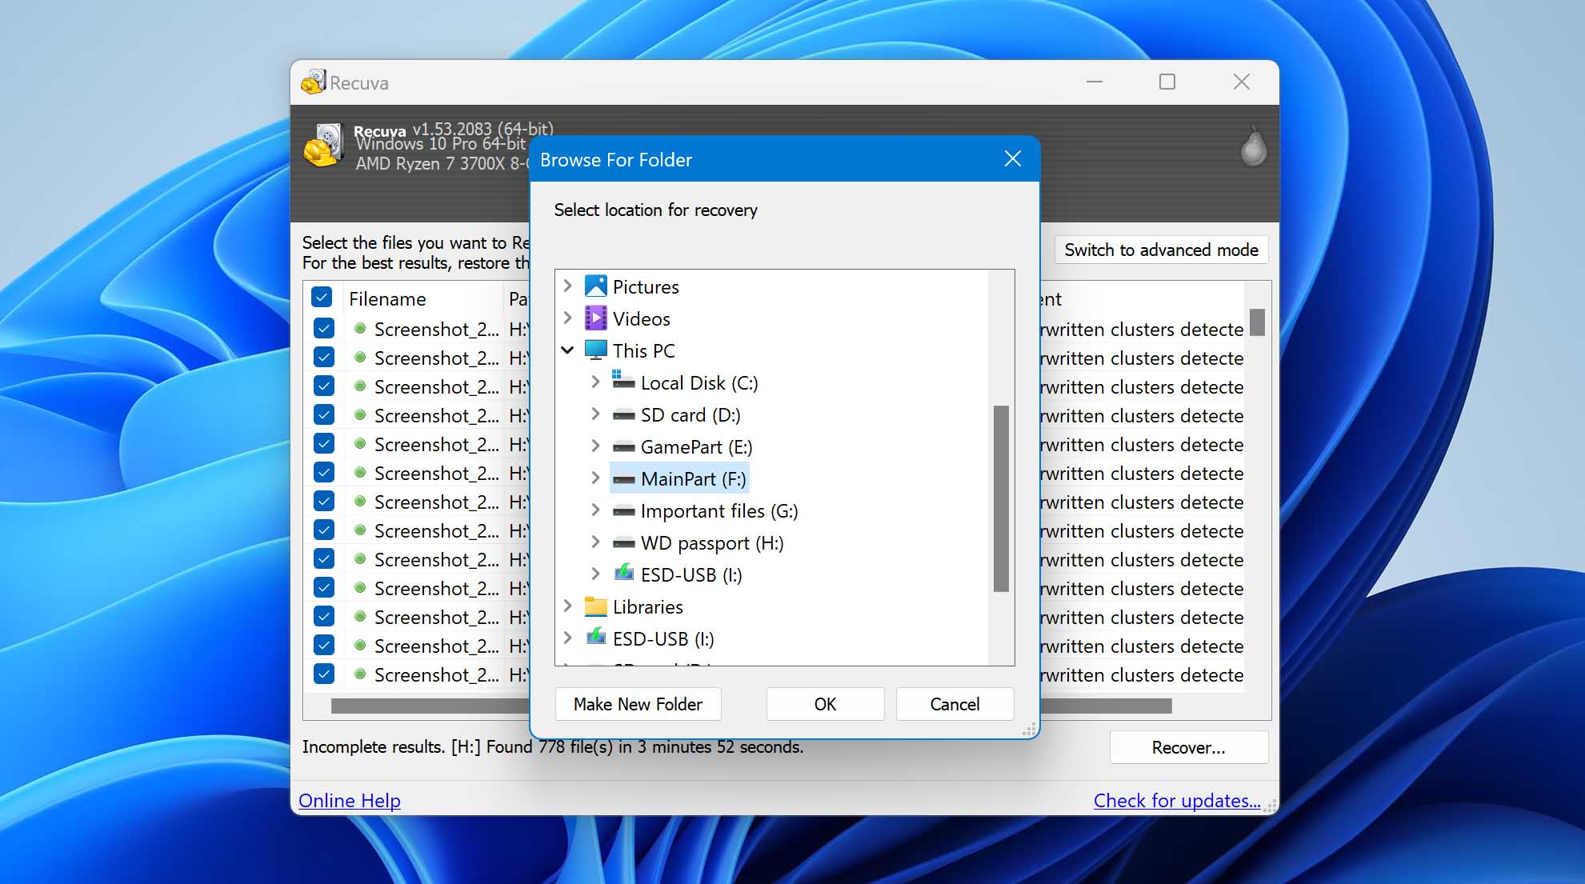1585x884 pixels.
Task: Click the Make New Folder button
Action: [638, 704]
